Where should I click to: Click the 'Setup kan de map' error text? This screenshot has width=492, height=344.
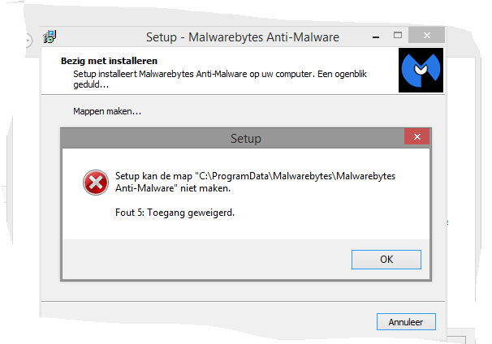click(153, 176)
